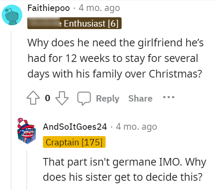Click the Enthusiast [6] flair badge

74,23
